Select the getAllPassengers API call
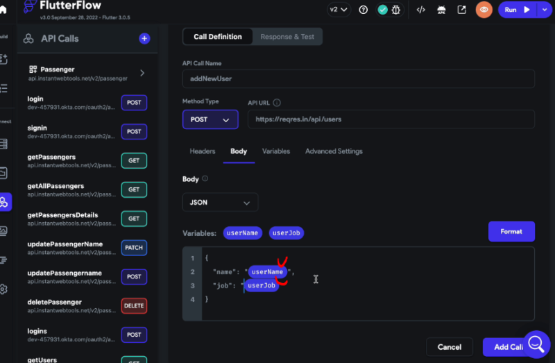555x363 pixels. (87, 189)
